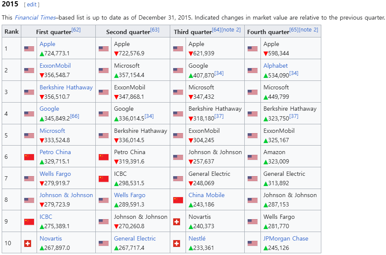
Task: Click green up arrow beside 724,773.1
Action: tap(42, 54)
